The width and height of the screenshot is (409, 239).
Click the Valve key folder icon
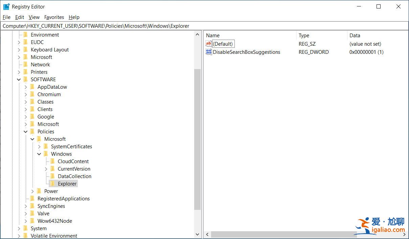[x=32, y=214]
